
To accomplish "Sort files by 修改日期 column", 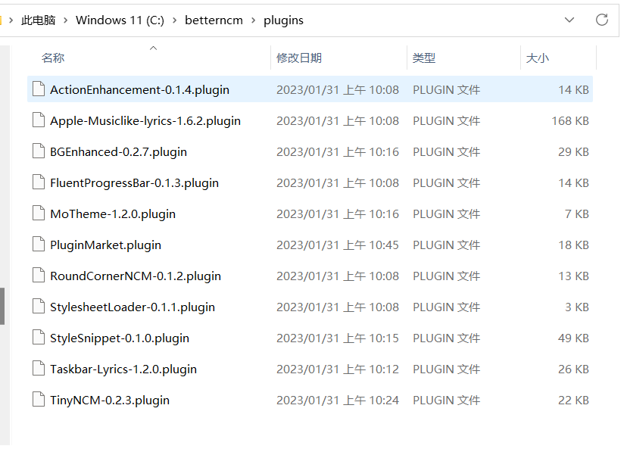I will click(298, 58).
